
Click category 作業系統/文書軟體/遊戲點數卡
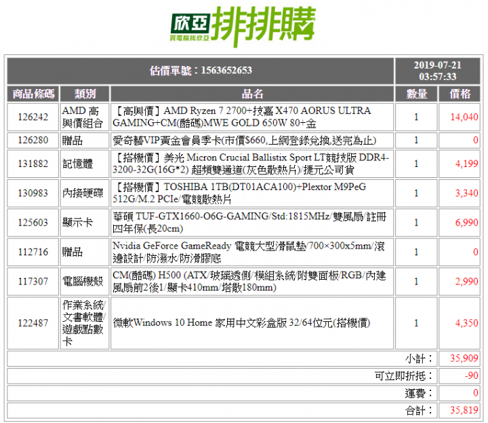[x=84, y=323]
